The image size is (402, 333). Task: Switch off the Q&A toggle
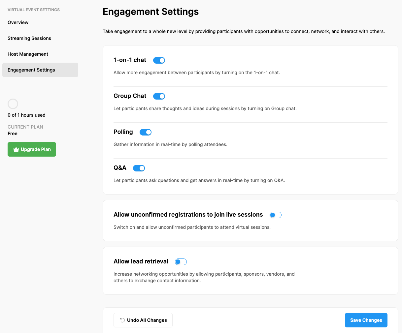click(139, 168)
